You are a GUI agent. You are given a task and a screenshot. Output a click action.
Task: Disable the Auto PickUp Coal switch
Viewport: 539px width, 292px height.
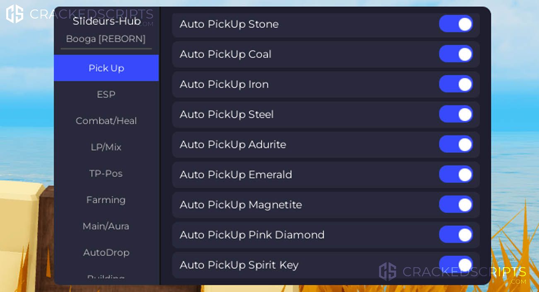click(456, 54)
